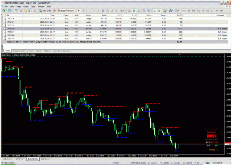Select the eurchf order 7085370

pos(115,38)
